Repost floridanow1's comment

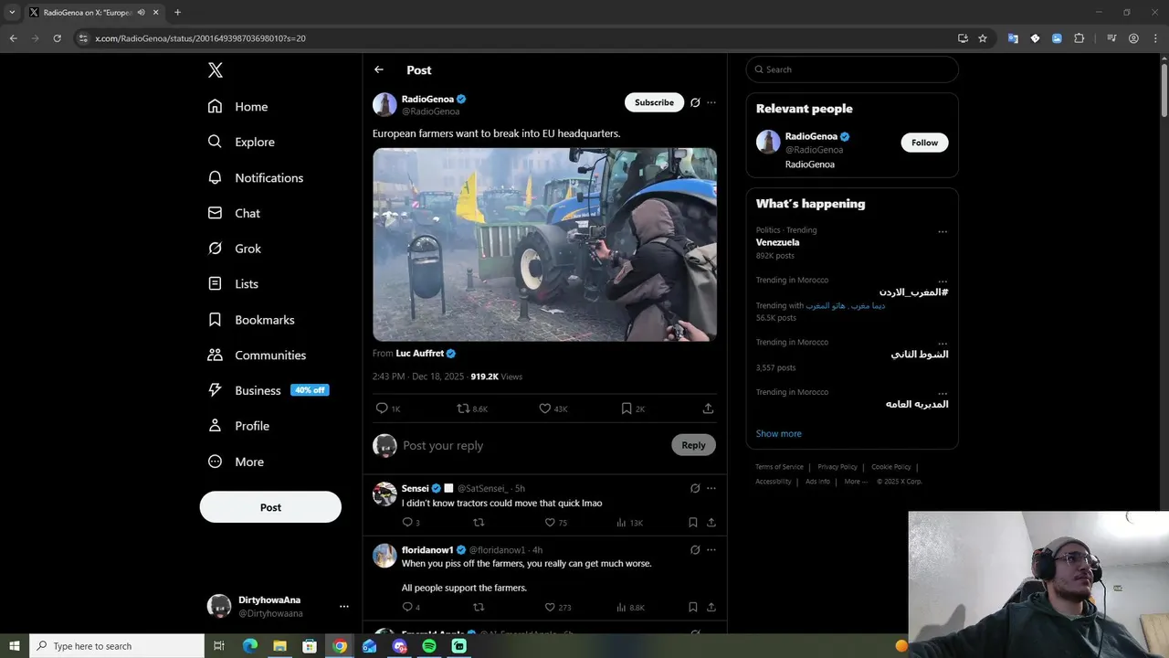tap(478, 607)
